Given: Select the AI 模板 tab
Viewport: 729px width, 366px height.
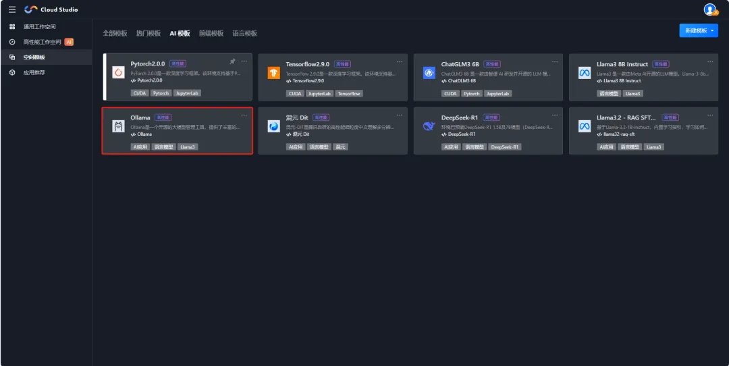Looking at the screenshot, I should [180, 34].
